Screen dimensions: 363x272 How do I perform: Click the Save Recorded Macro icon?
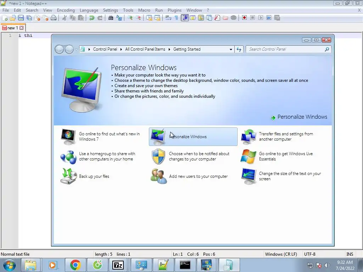point(277,18)
